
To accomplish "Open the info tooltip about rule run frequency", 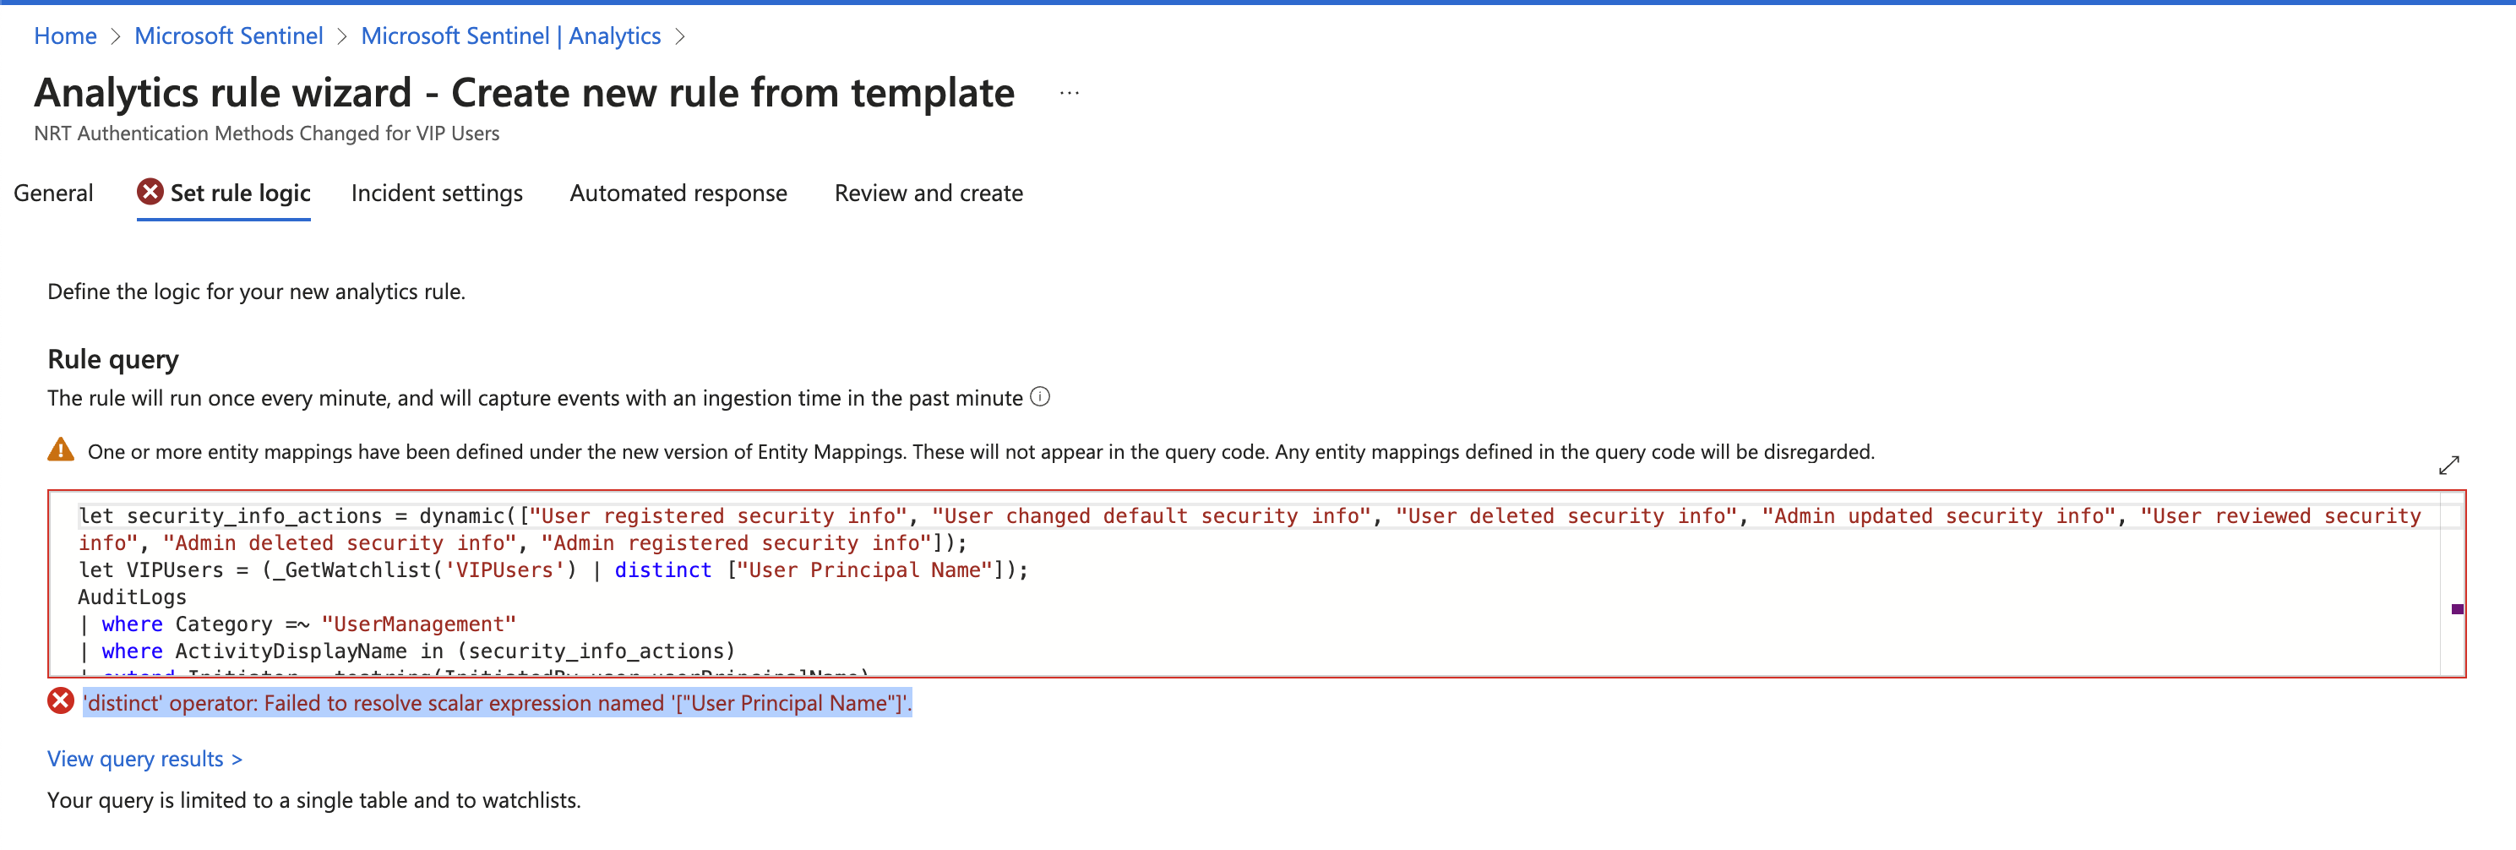I will (x=1041, y=396).
